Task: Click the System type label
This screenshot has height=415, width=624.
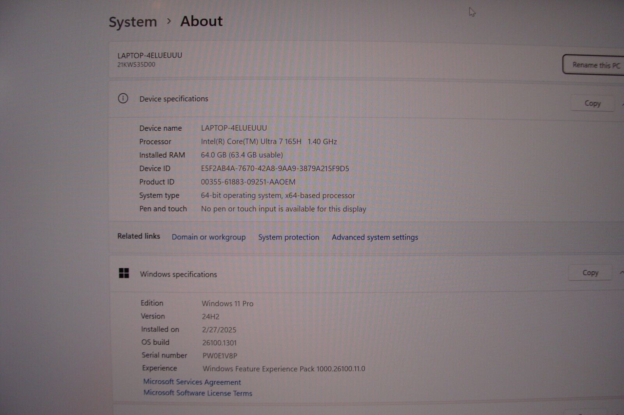Action: [159, 195]
